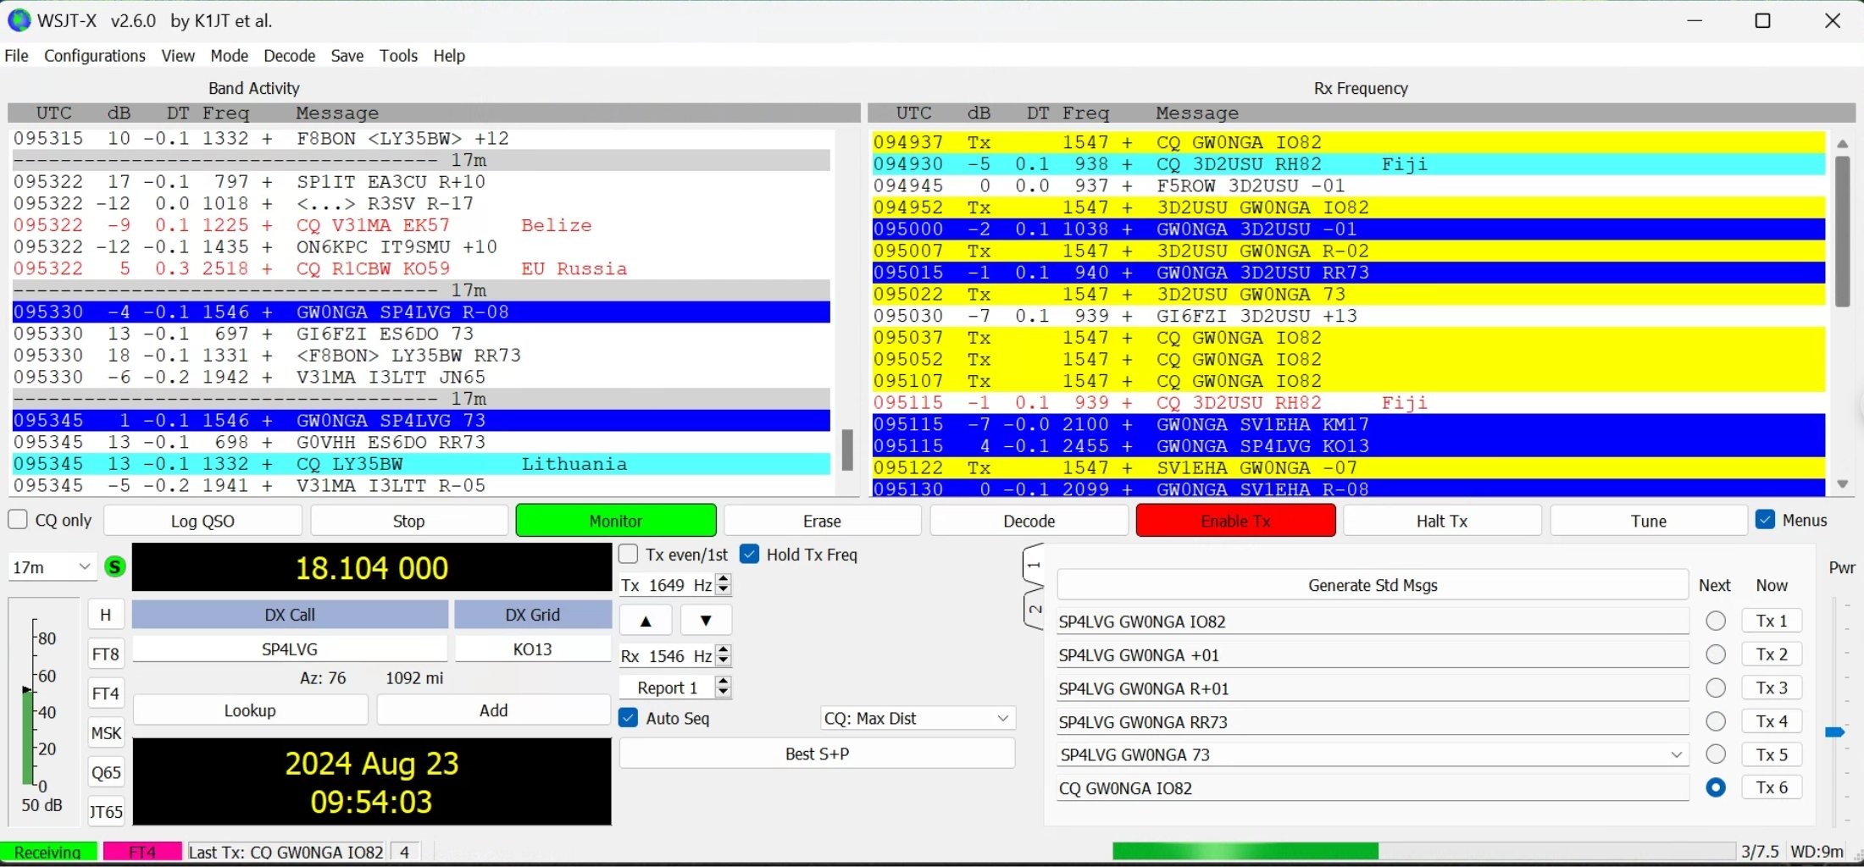This screenshot has width=1864, height=867.
Task: Open the Help menu
Action: tap(449, 56)
